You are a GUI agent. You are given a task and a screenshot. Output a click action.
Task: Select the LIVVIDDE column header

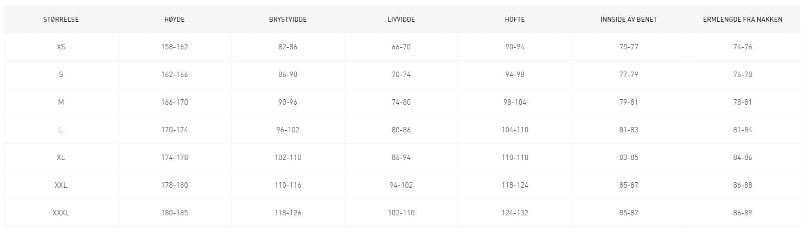[x=401, y=20]
